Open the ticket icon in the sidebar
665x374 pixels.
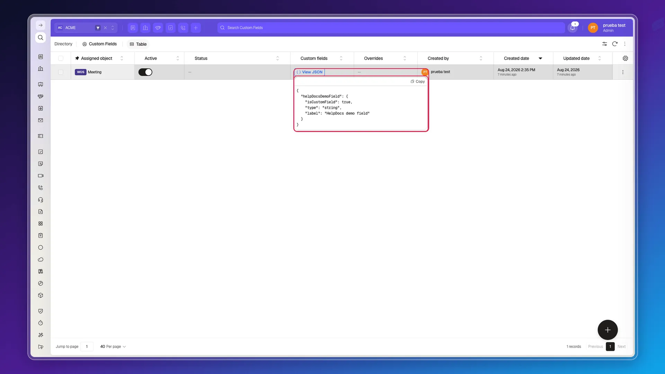(x=41, y=136)
